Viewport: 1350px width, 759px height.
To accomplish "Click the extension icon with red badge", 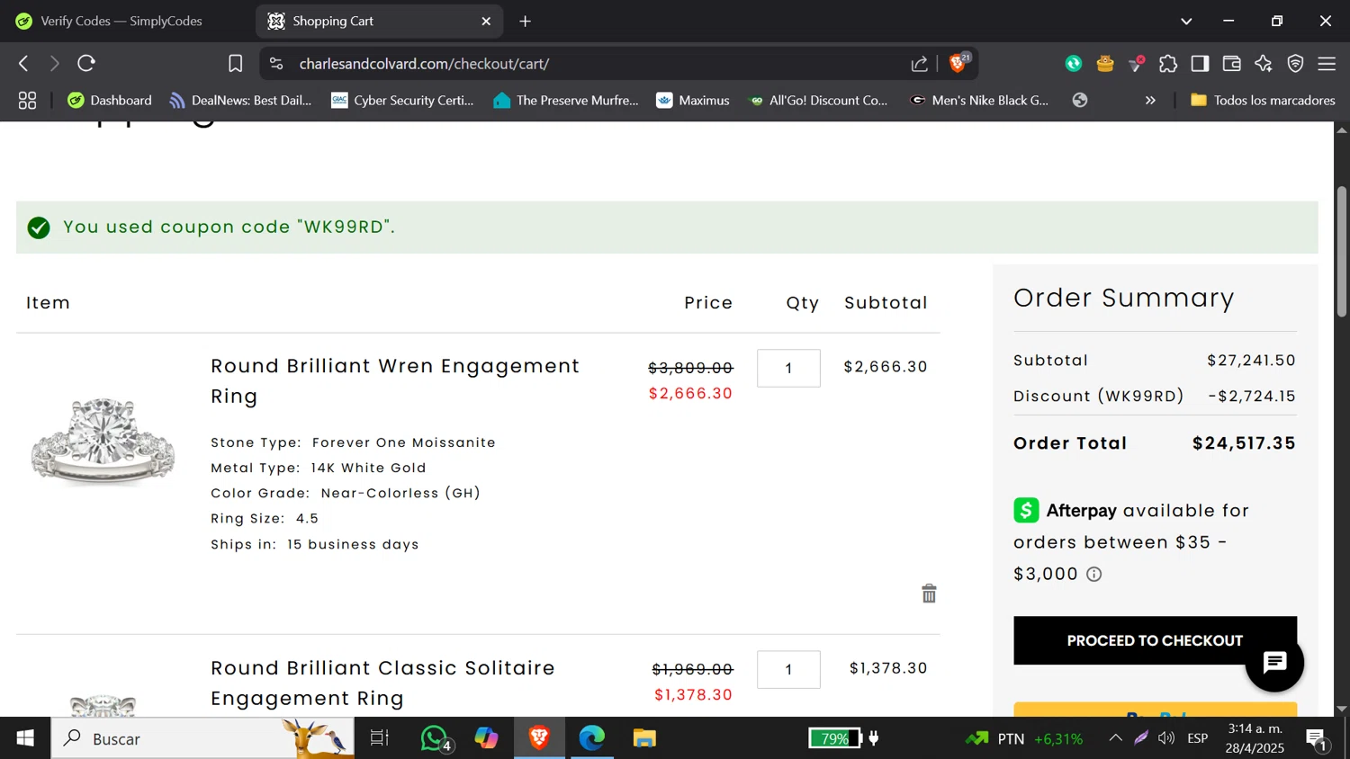I will point(1137,64).
